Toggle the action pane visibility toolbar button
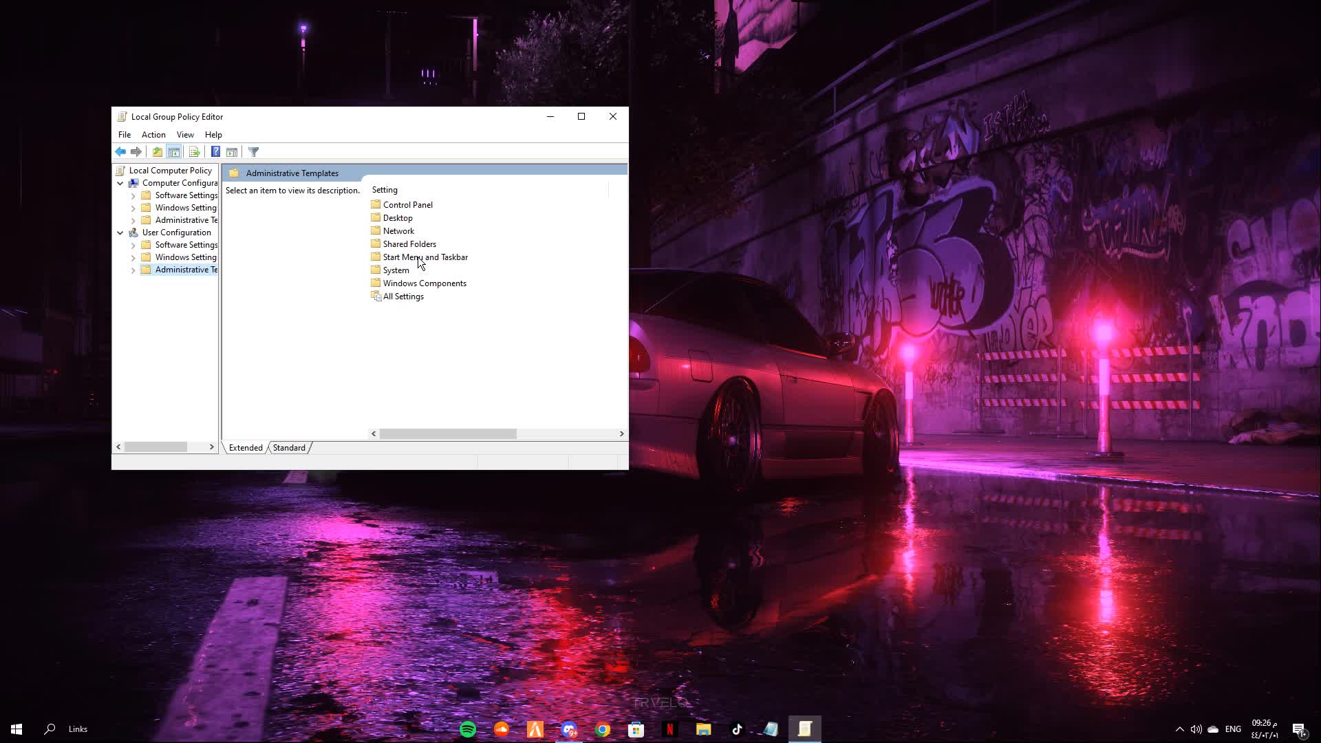The width and height of the screenshot is (1321, 743). pyautogui.click(x=233, y=152)
